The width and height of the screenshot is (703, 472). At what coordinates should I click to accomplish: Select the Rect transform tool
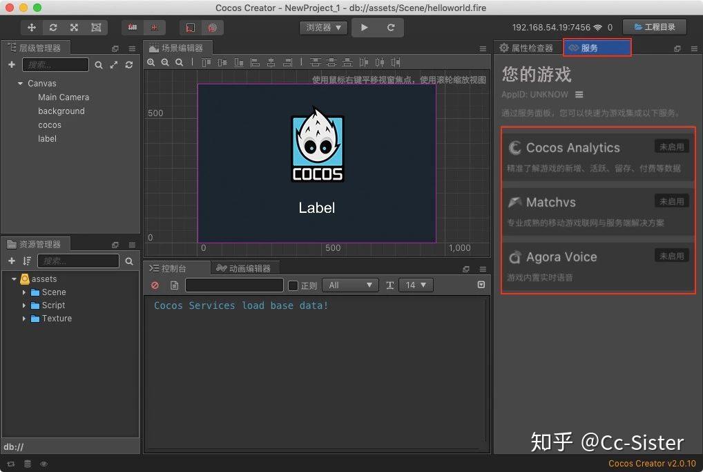click(x=96, y=28)
